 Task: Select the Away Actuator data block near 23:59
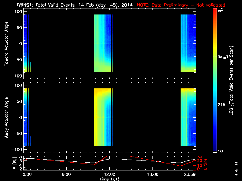[x=188, y=117]
